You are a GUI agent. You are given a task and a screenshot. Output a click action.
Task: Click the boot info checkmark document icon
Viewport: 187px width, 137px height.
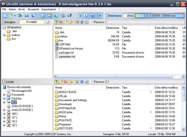tap(48, 22)
